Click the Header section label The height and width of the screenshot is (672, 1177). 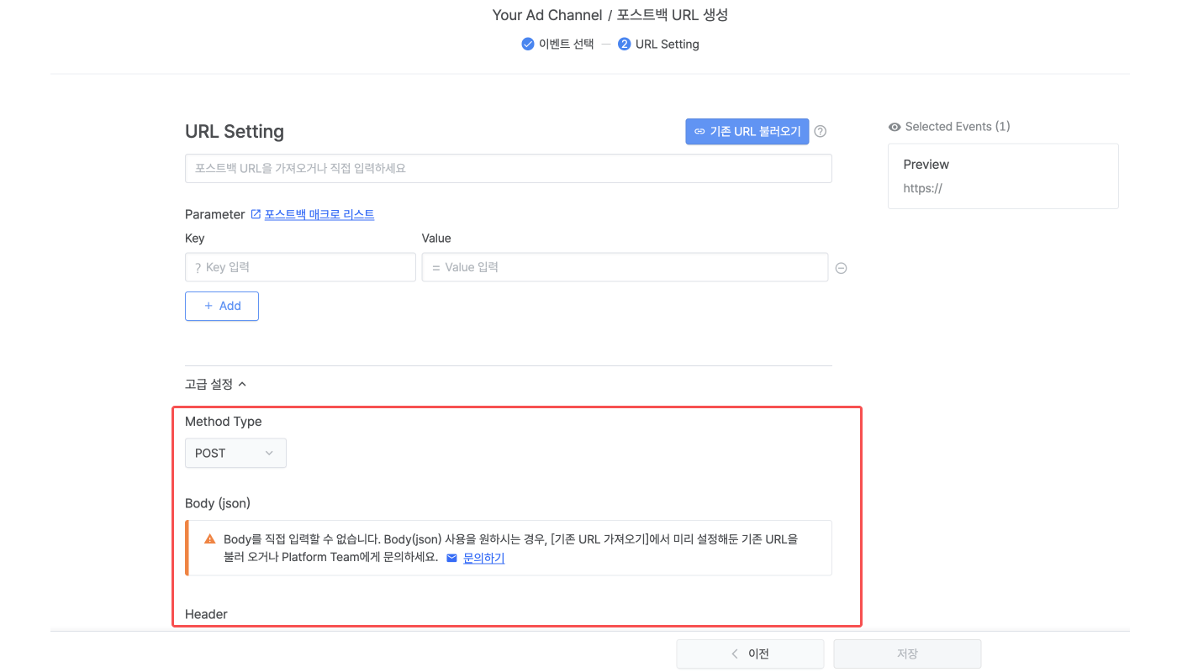(206, 614)
